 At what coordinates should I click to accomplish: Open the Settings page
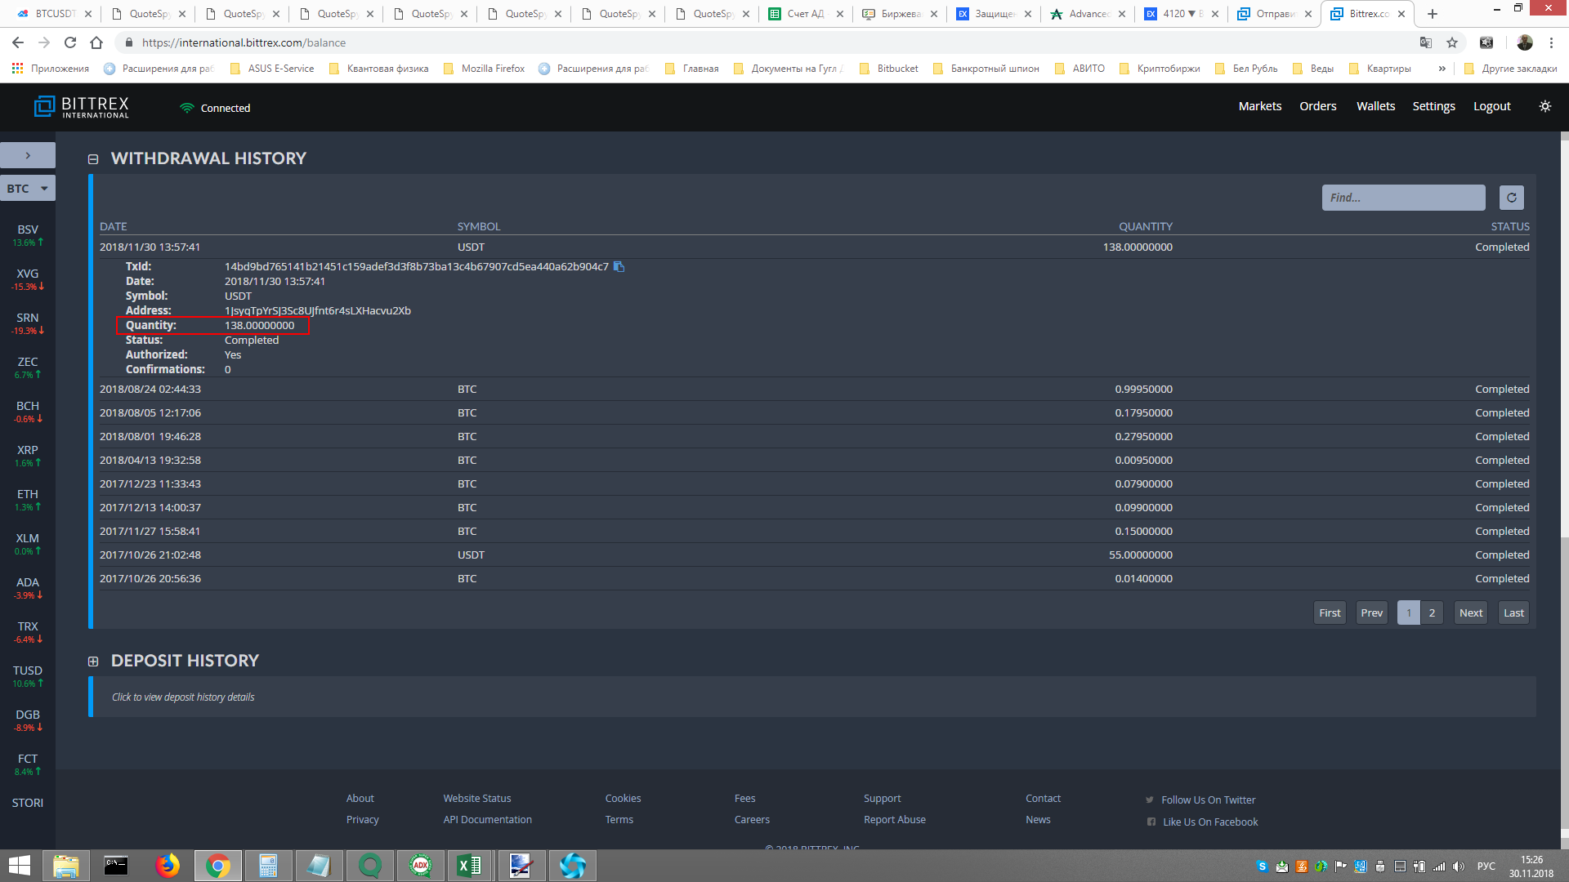tap(1433, 106)
